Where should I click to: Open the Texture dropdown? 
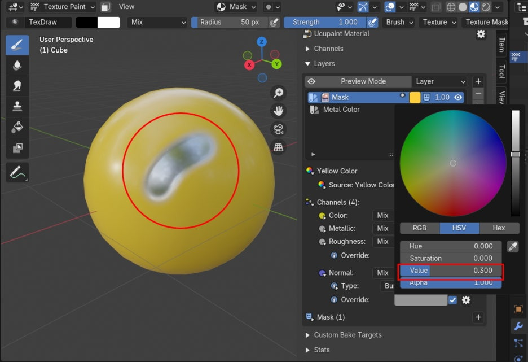(x=439, y=22)
